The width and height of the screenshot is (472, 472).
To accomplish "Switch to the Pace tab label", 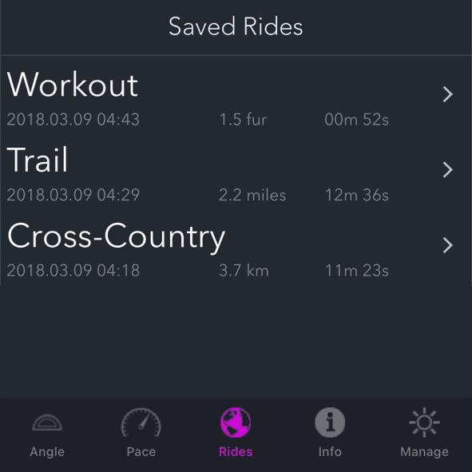I will [x=141, y=451].
